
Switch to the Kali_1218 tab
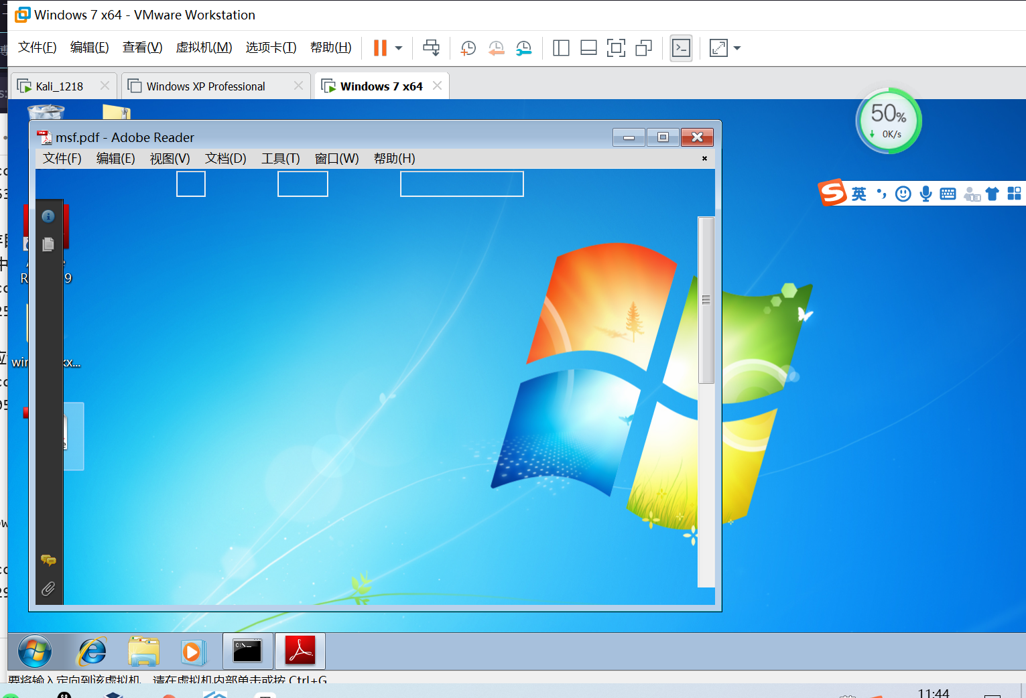(60, 86)
